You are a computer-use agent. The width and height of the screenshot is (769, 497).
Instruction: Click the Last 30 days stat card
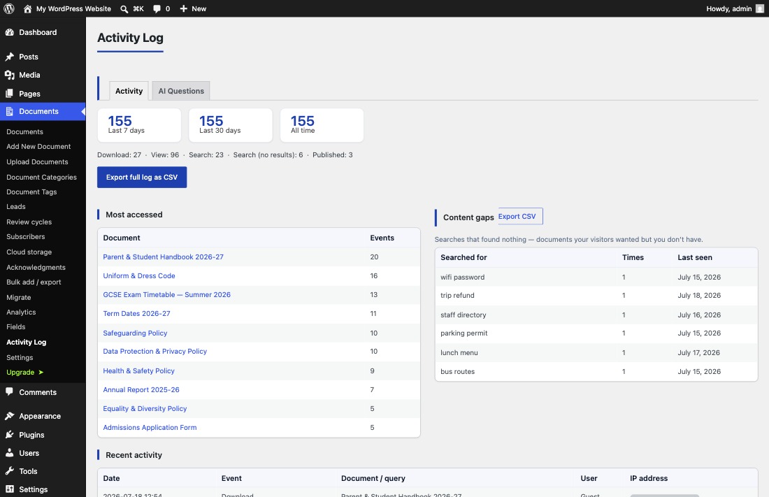click(x=231, y=125)
